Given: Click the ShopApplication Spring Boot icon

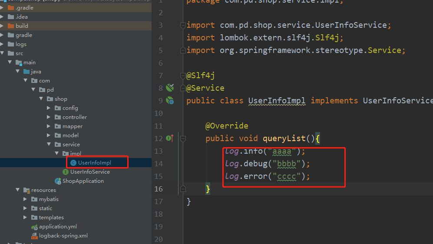Looking at the screenshot, I should [58, 181].
